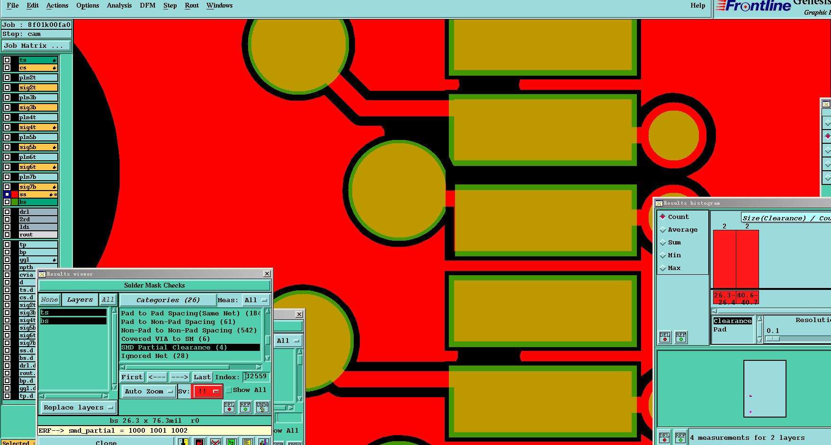The image size is (831, 445).
Task: Click DEL icon next to measurements status
Action: coord(664,437)
